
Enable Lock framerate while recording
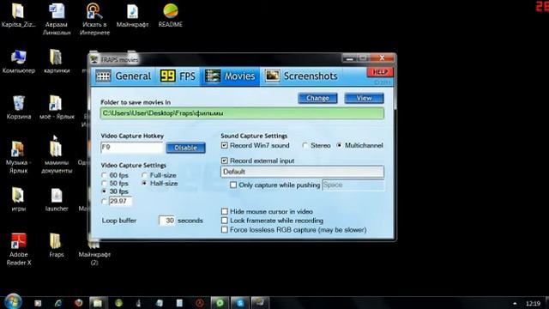[225, 221]
